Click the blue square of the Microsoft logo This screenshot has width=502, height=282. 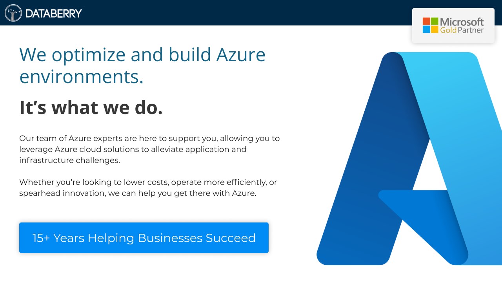tap(426, 29)
